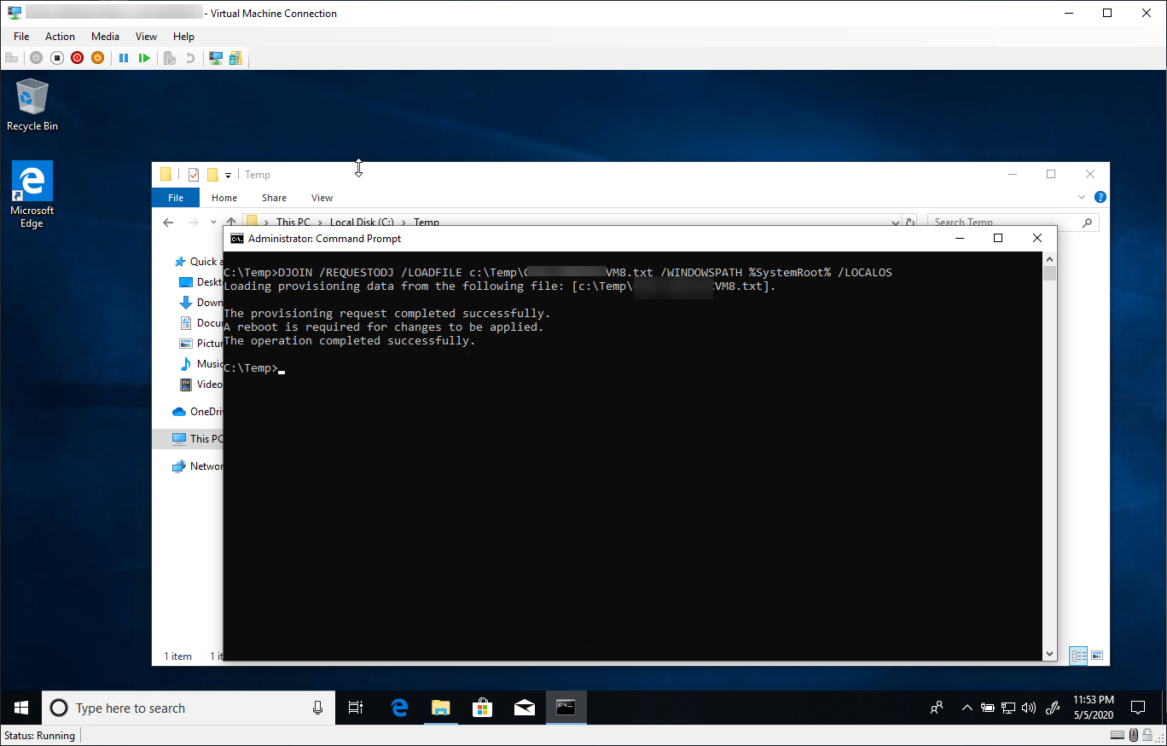The height and width of the screenshot is (746, 1167).
Task: Click the Checkpoint toolbar icon
Action: (170, 58)
